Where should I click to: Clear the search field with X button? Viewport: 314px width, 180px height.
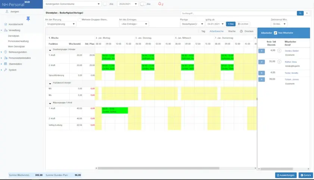click(307, 13)
